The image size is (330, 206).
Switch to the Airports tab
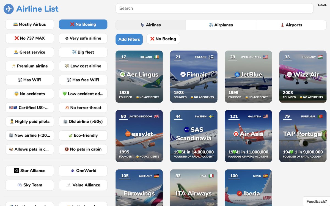click(291, 25)
